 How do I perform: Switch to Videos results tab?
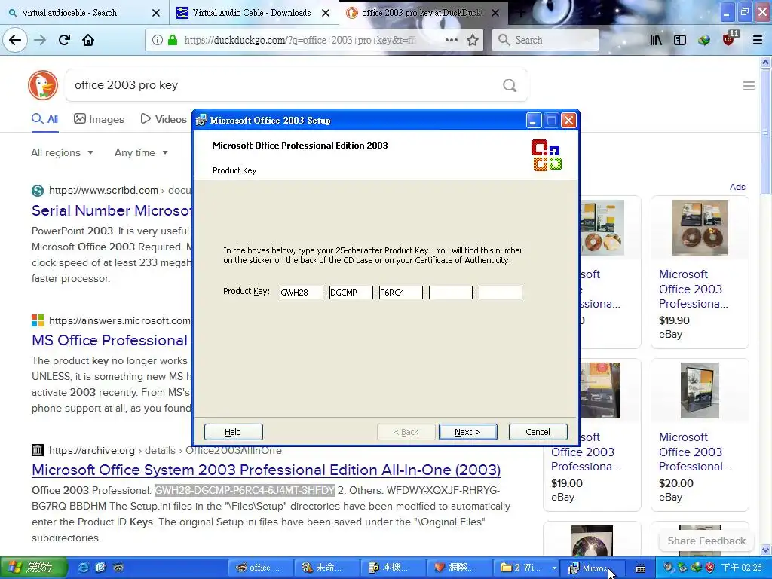tap(164, 119)
